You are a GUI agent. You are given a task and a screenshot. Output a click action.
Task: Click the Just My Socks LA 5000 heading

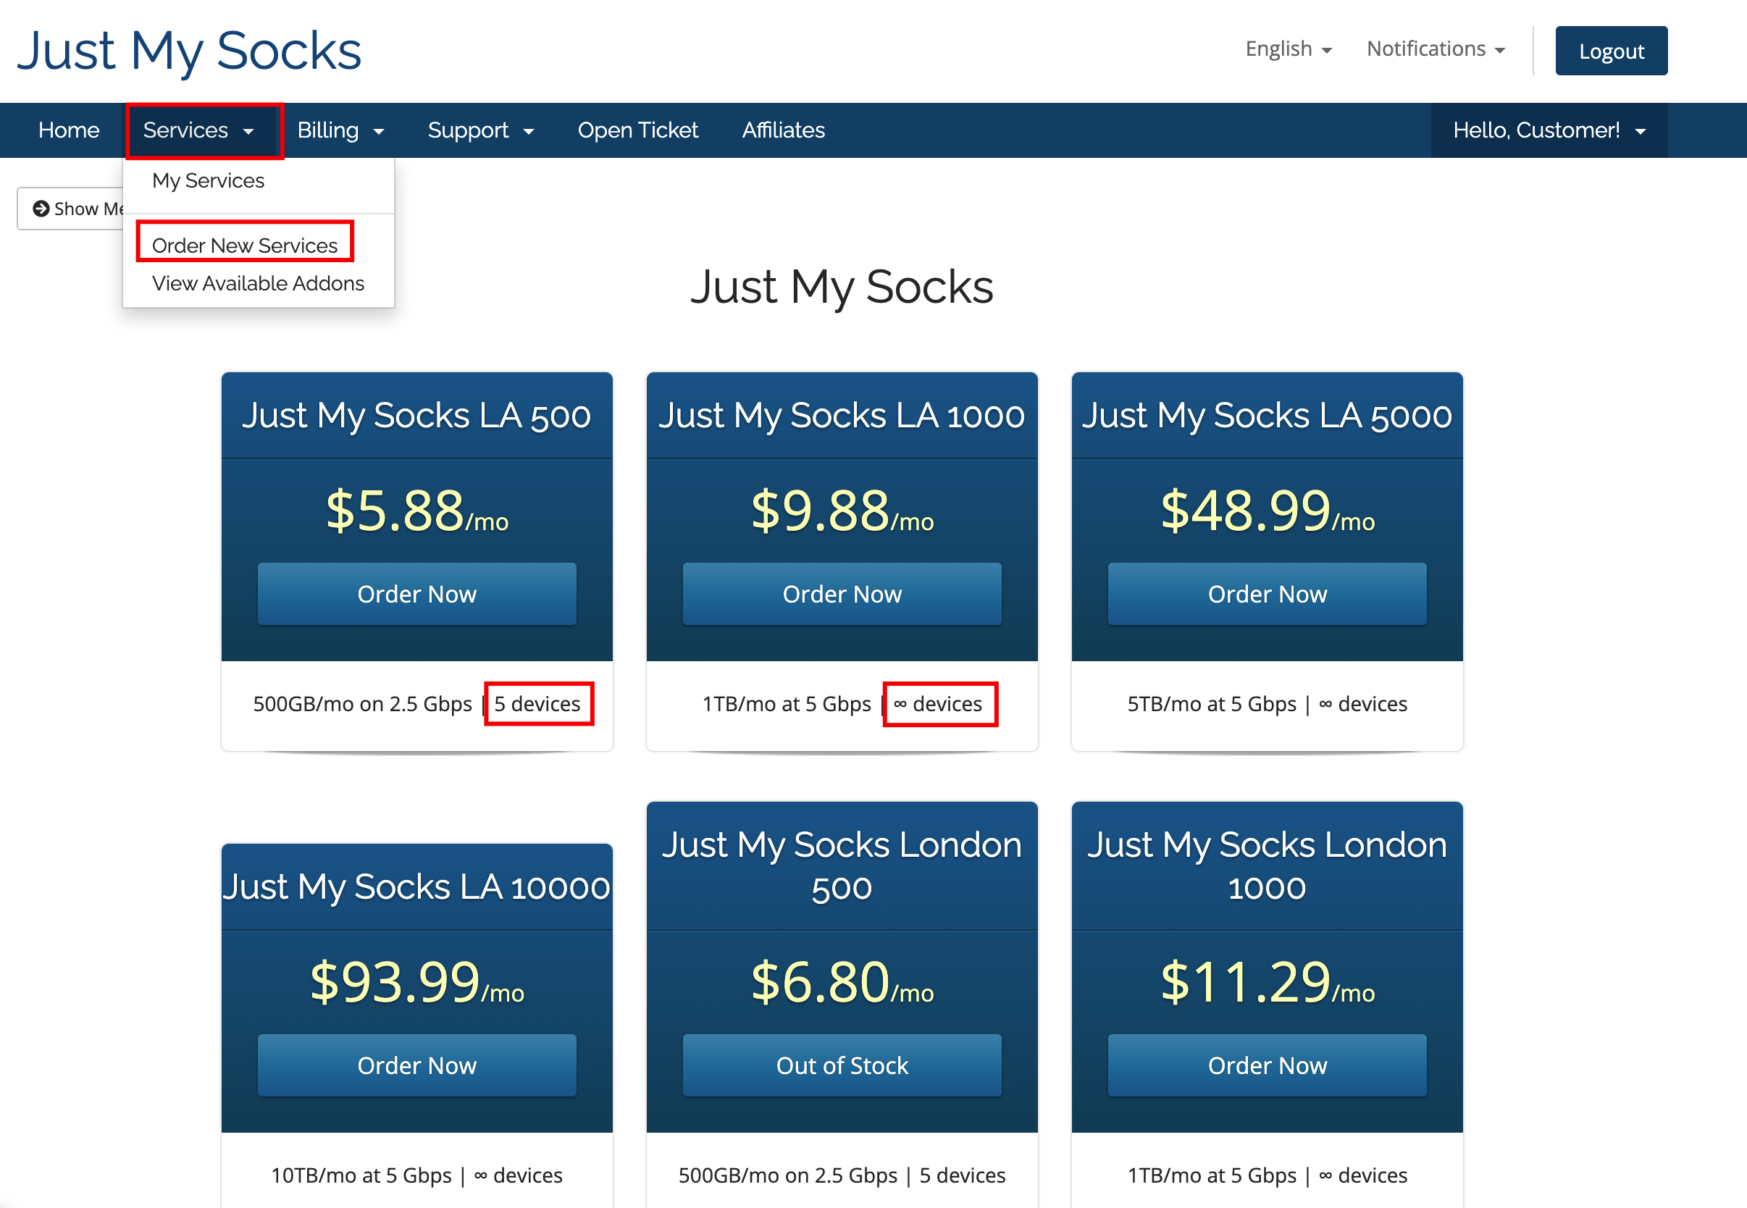[x=1267, y=416]
